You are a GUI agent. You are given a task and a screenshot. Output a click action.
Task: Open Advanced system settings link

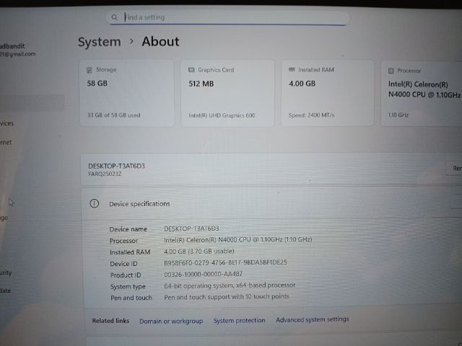tap(313, 319)
